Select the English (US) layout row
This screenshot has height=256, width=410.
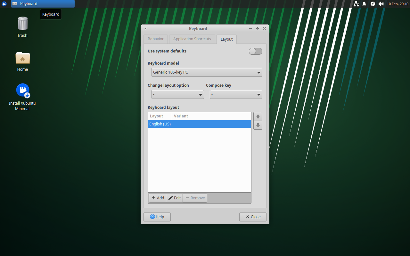point(199,124)
